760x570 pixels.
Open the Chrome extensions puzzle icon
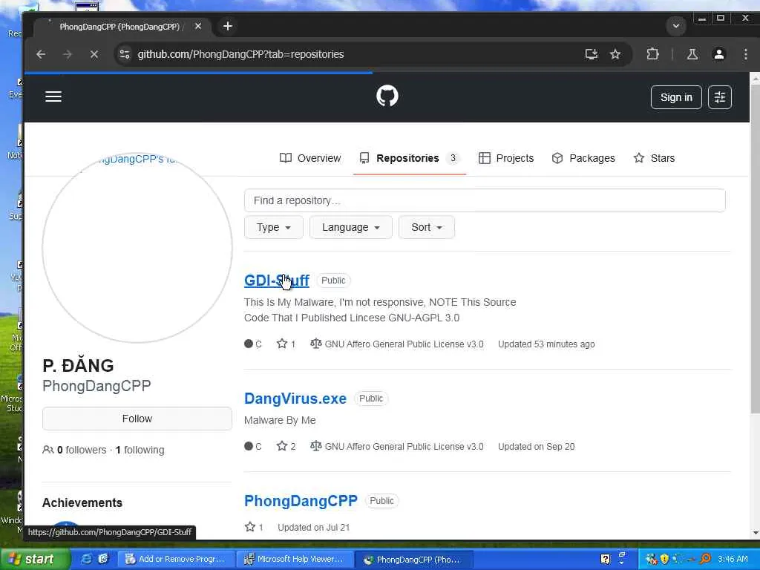(653, 54)
